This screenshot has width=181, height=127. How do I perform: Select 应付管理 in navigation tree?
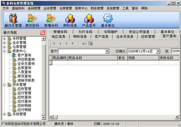pos(24,93)
